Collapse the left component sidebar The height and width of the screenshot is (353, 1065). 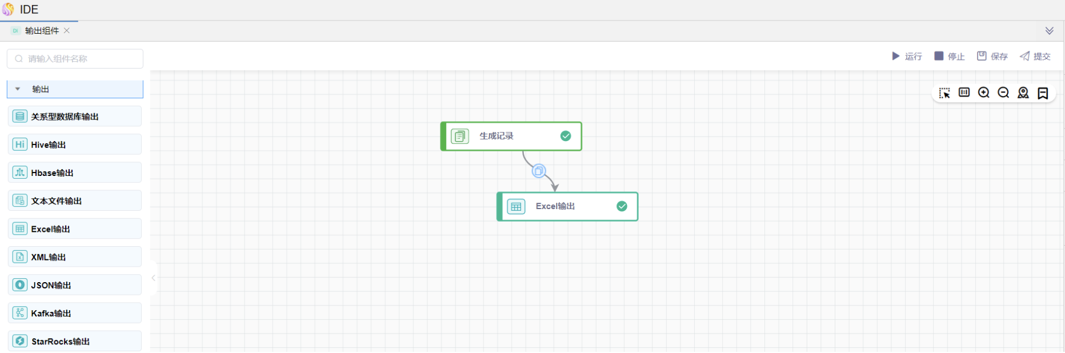click(153, 278)
